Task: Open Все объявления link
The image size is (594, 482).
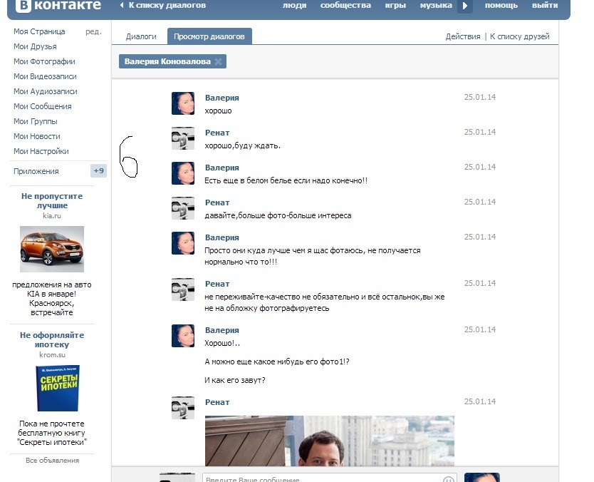Action: [52, 461]
